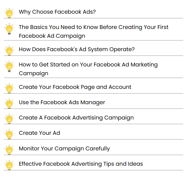Open 'Create A Facebook Advertising Campaign' item
The width and height of the screenshot is (189, 178).
76,118
